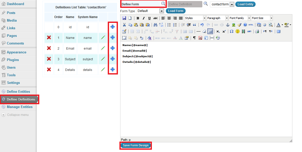302x152 pixels.
Task: Open Define Entities menu item
Action: pyautogui.click(x=18, y=92)
